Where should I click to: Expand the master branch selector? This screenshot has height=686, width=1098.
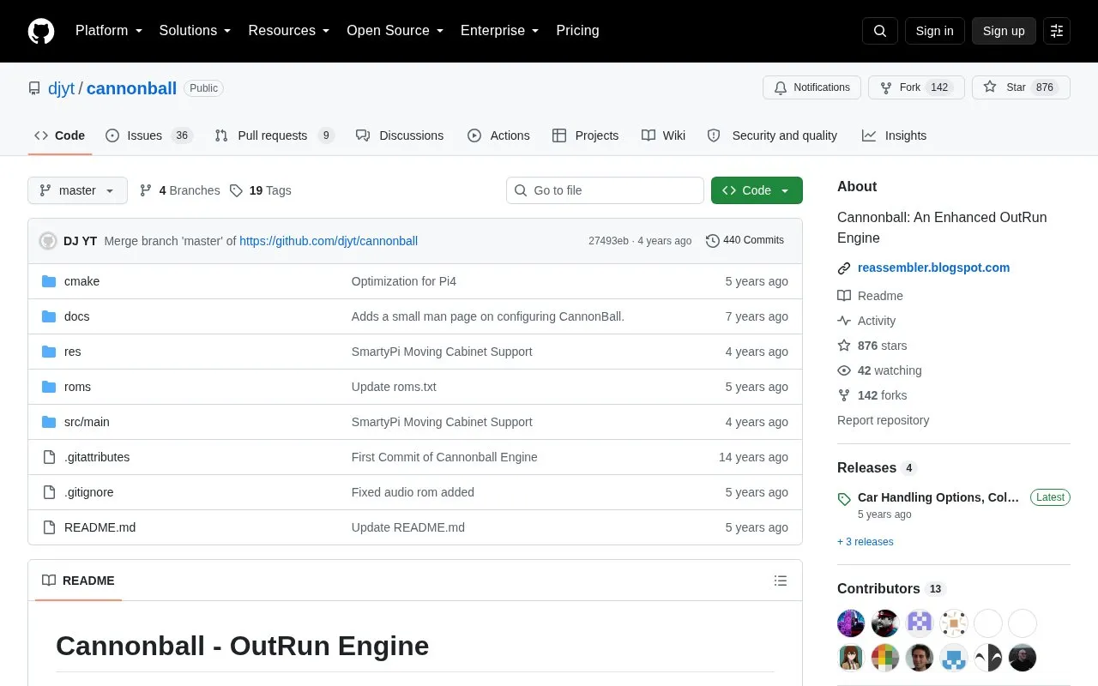77,190
